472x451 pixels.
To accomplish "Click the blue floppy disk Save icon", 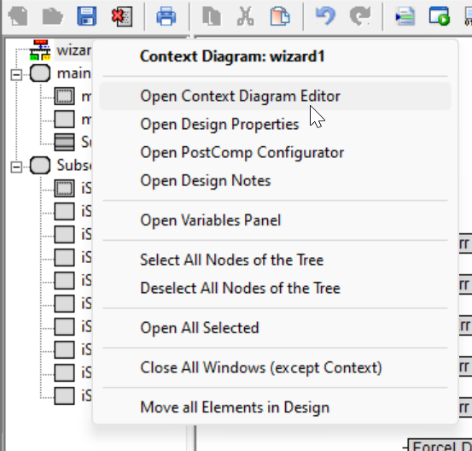I will coord(87,16).
